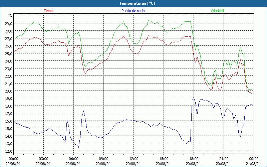This screenshot has width=267, height=167.
Task: Click the 28,0 y-axis label
Action: click(x=9, y=31)
